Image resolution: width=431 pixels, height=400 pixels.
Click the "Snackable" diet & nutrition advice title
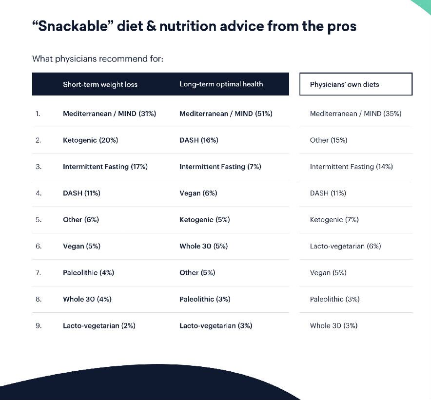click(x=194, y=26)
